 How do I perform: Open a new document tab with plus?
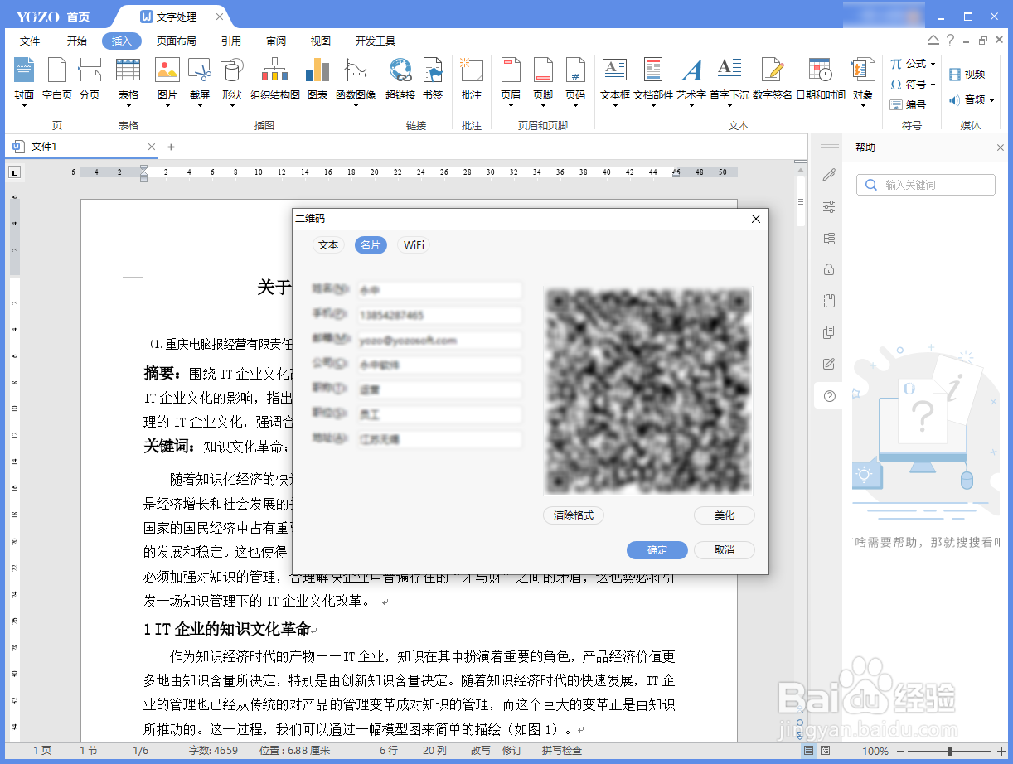[171, 147]
